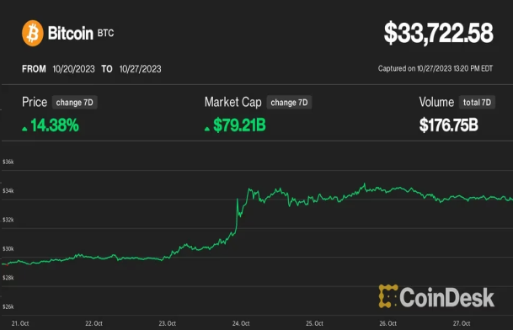The height and width of the screenshot is (330, 513).
Task: Click the captured-on timestamp text
Action: tap(436, 68)
